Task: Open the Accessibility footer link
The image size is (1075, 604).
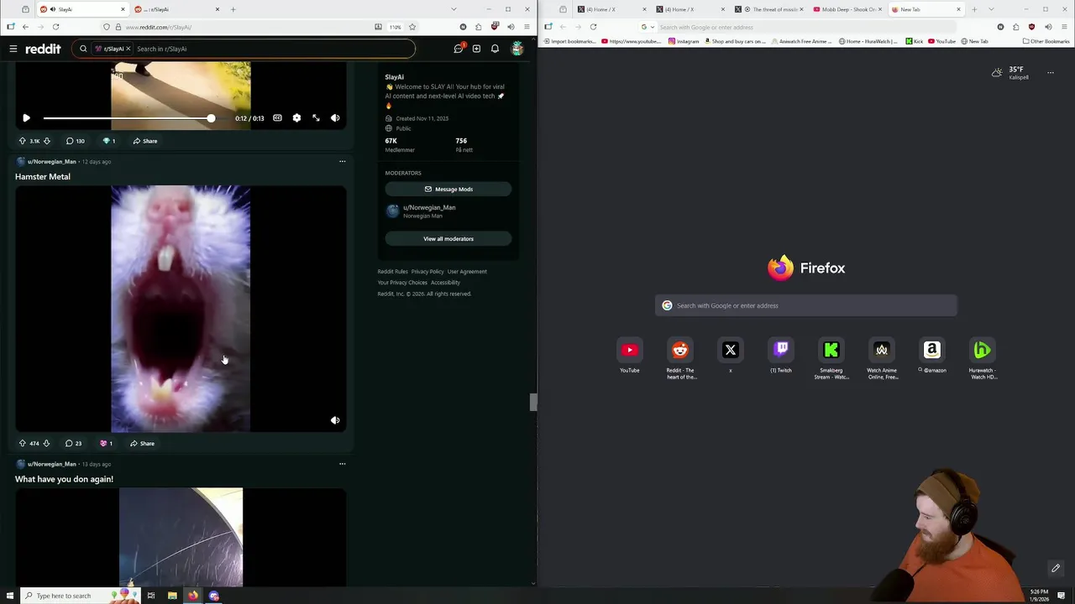Action: pyautogui.click(x=445, y=283)
